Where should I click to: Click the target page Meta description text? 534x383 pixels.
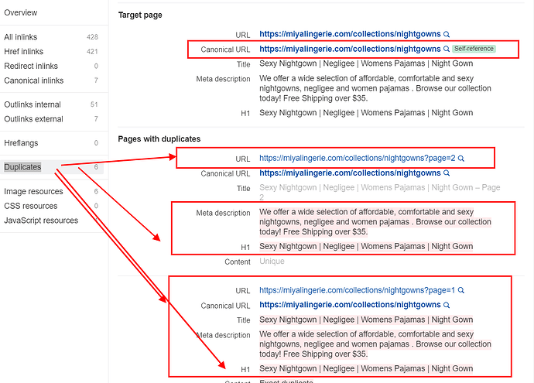tap(375, 88)
